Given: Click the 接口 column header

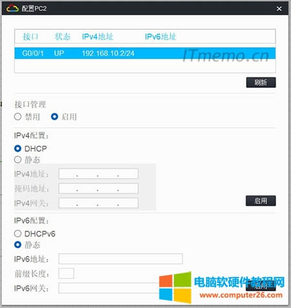Looking at the screenshot, I should [x=30, y=37].
